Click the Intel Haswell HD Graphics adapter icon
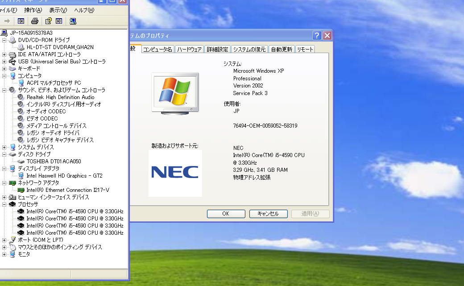464x286 pixels. pyautogui.click(x=21, y=175)
